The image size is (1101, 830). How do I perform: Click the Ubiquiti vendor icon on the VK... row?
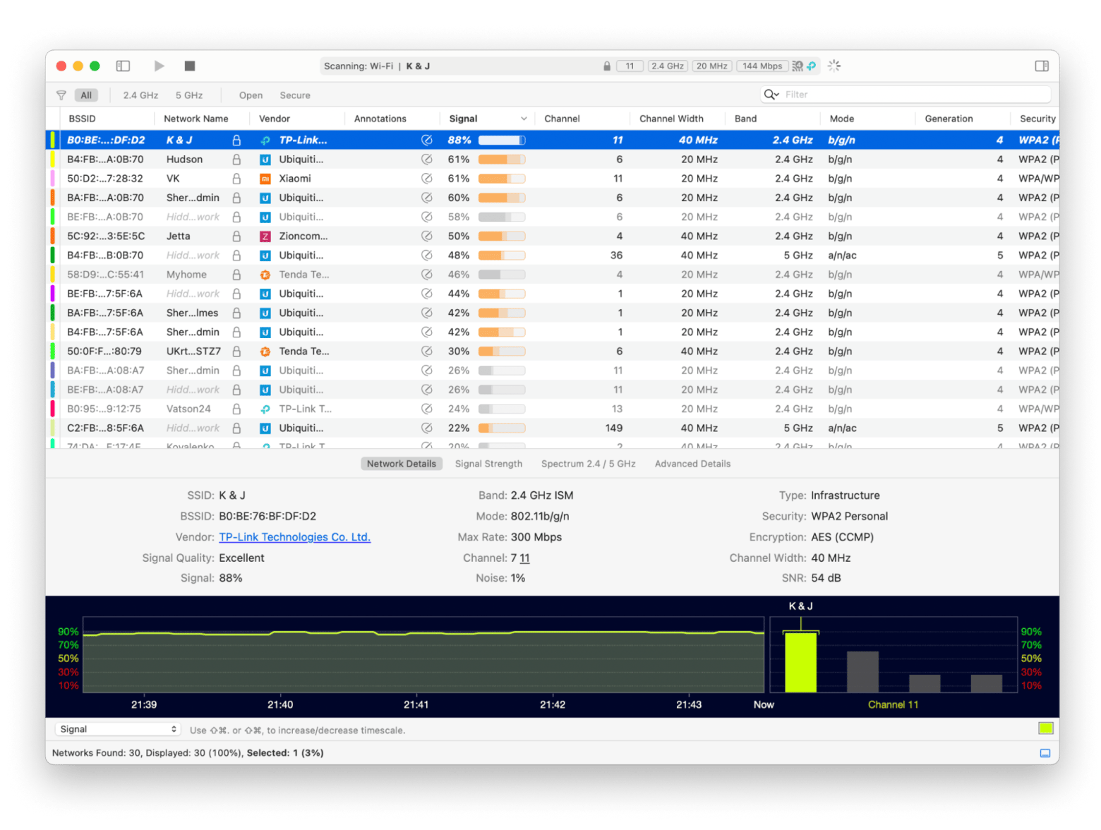(x=265, y=178)
